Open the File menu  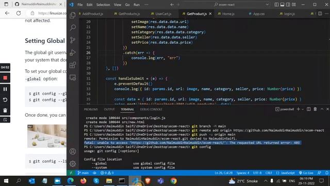click(80, 5)
